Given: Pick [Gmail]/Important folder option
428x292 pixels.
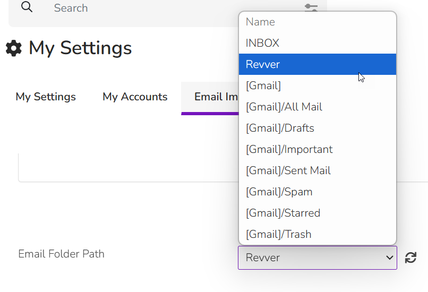Looking at the screenshot, I should click(x=318, y=150).
